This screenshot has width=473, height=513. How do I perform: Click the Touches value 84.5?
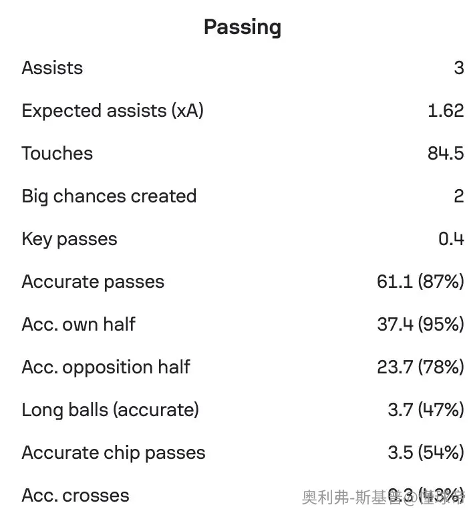tap(446, 153)
